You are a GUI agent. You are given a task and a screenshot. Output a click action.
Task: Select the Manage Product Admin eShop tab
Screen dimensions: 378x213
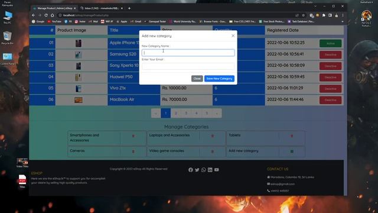54,8
